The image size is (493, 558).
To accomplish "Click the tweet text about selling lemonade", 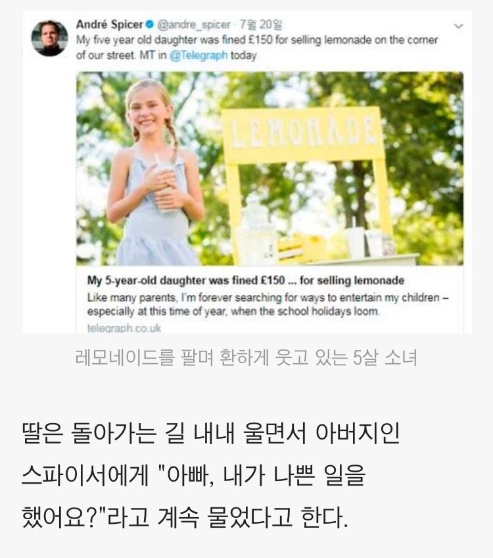I will pyautogui.click(x=257, y=47).
